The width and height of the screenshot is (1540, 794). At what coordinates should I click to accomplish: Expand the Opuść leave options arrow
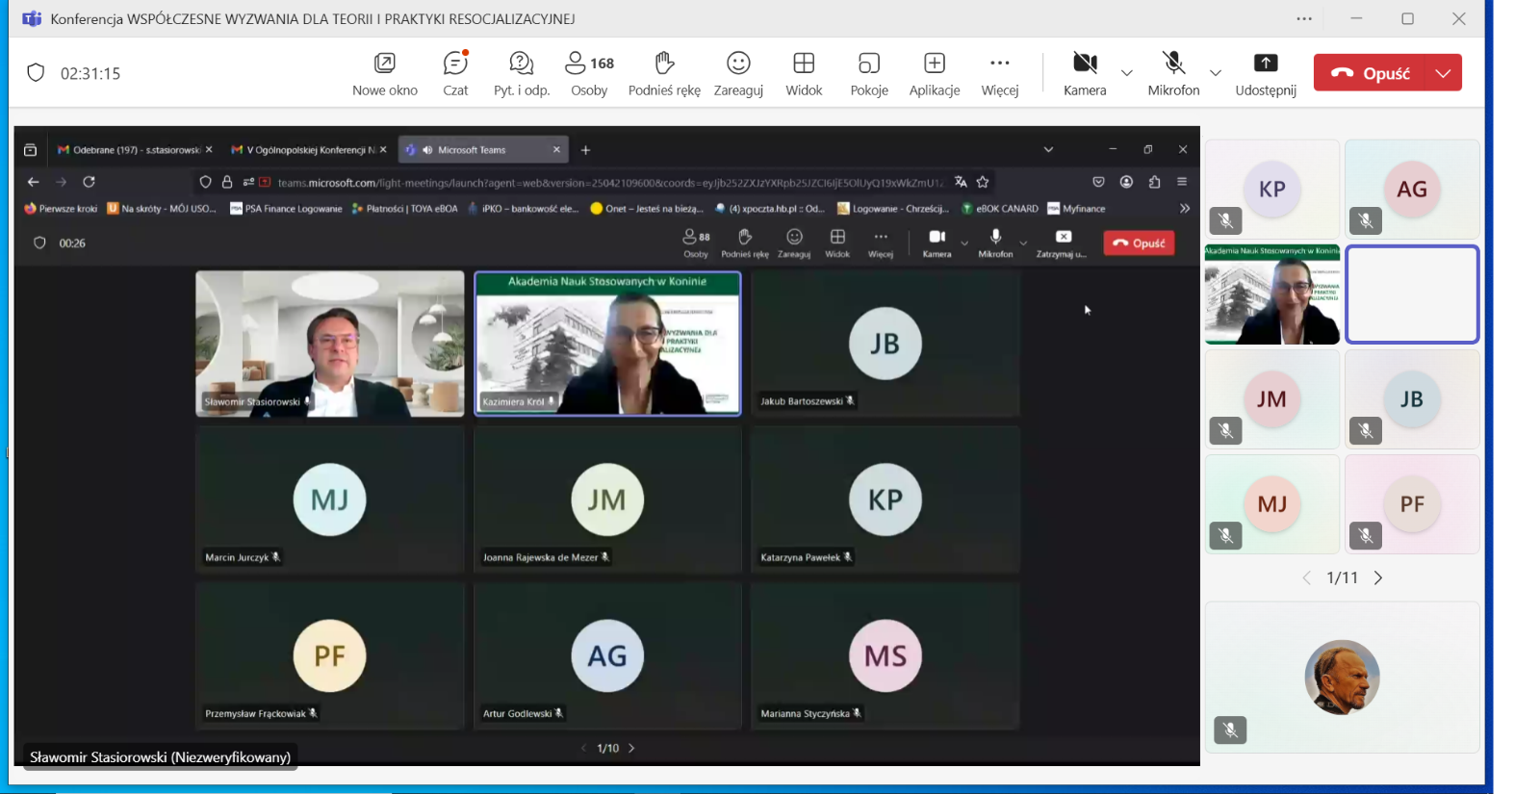[1443, 73]
